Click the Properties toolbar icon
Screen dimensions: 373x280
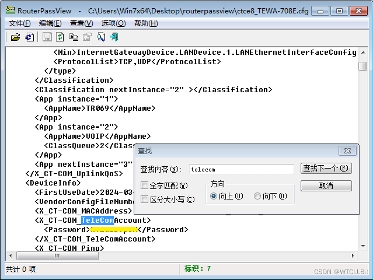[87, 37]
